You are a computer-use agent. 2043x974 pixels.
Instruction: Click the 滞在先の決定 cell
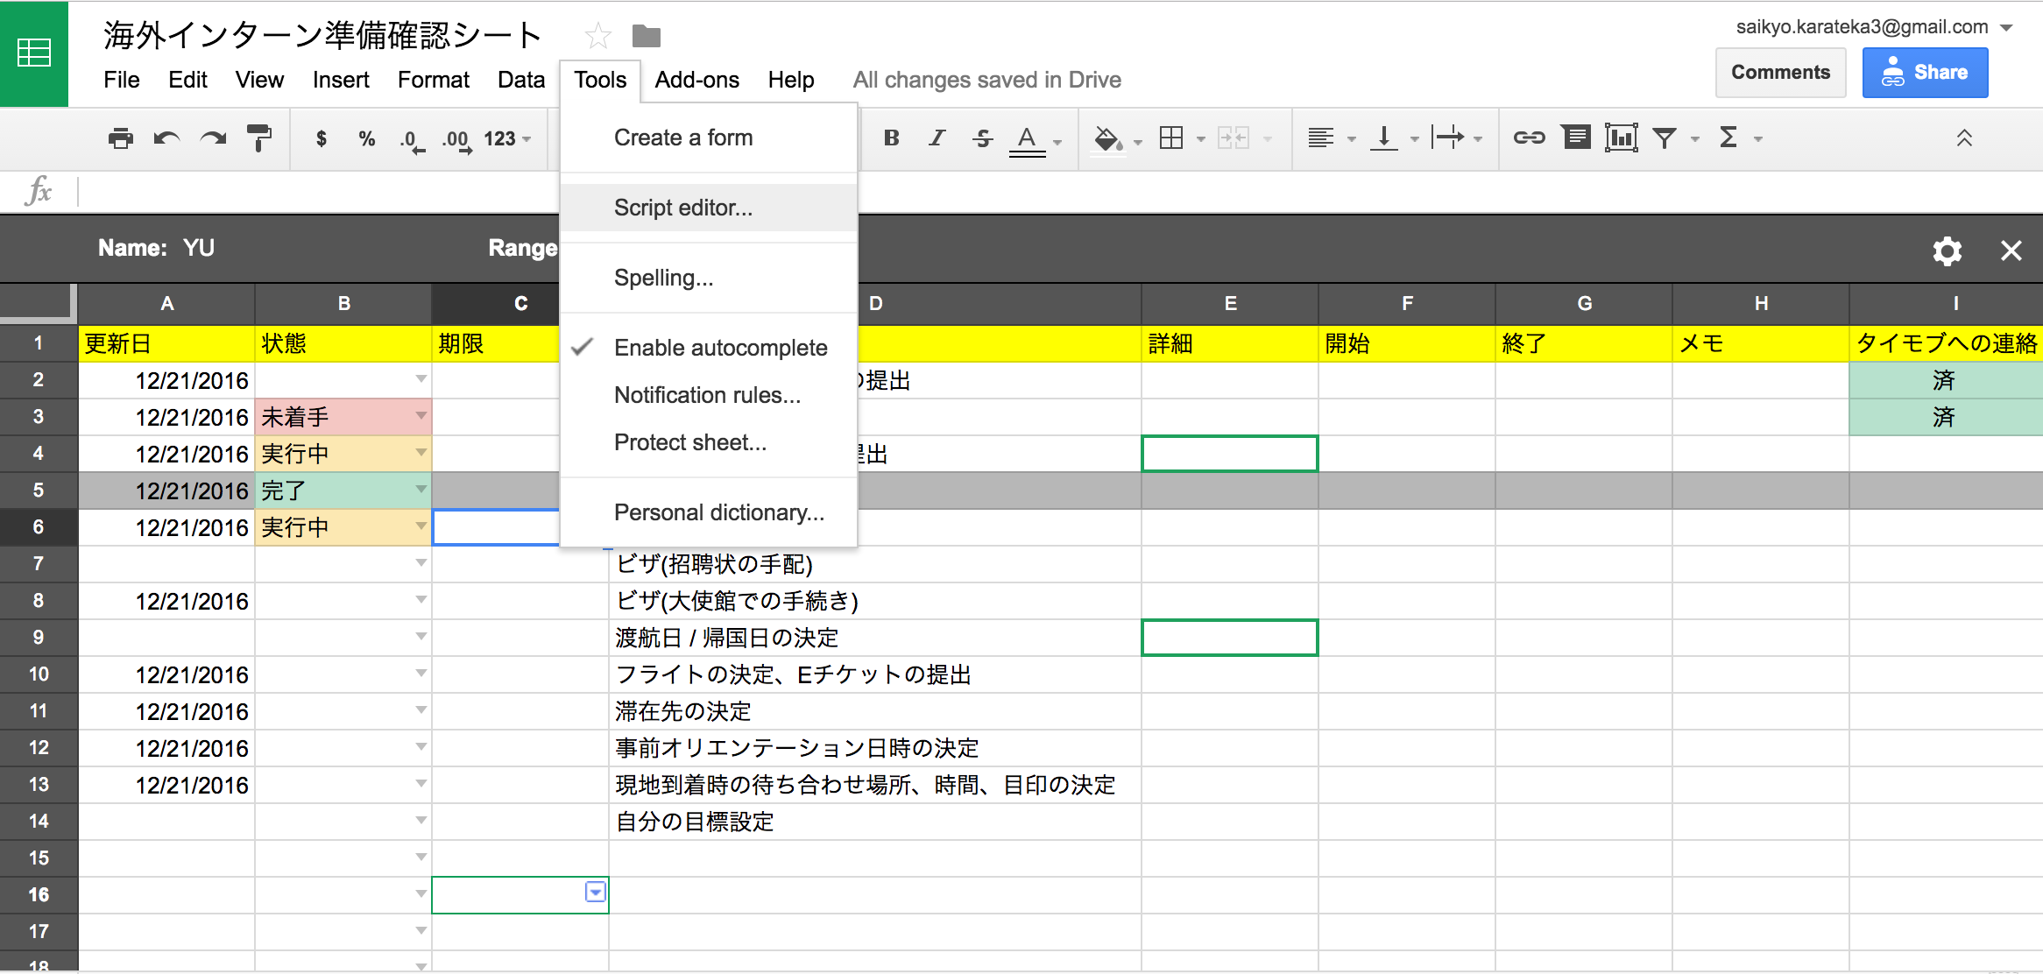pos(875,710)
